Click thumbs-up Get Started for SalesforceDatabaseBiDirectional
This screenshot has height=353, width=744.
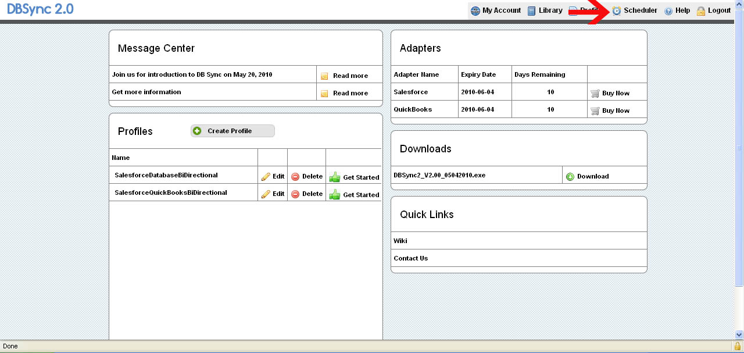pos(335,177)
